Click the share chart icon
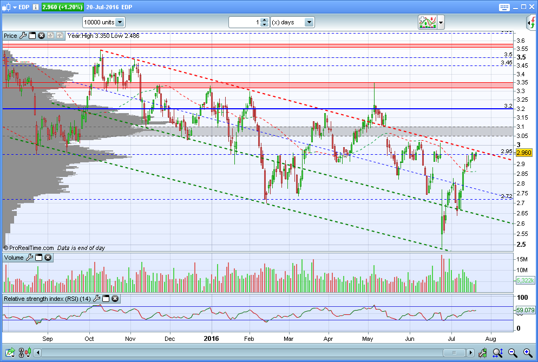 point(10,352)
